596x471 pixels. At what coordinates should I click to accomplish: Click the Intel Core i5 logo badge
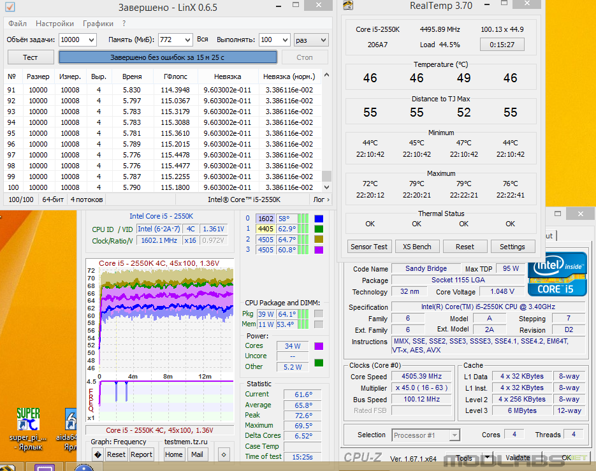click(x=557, y=275)
